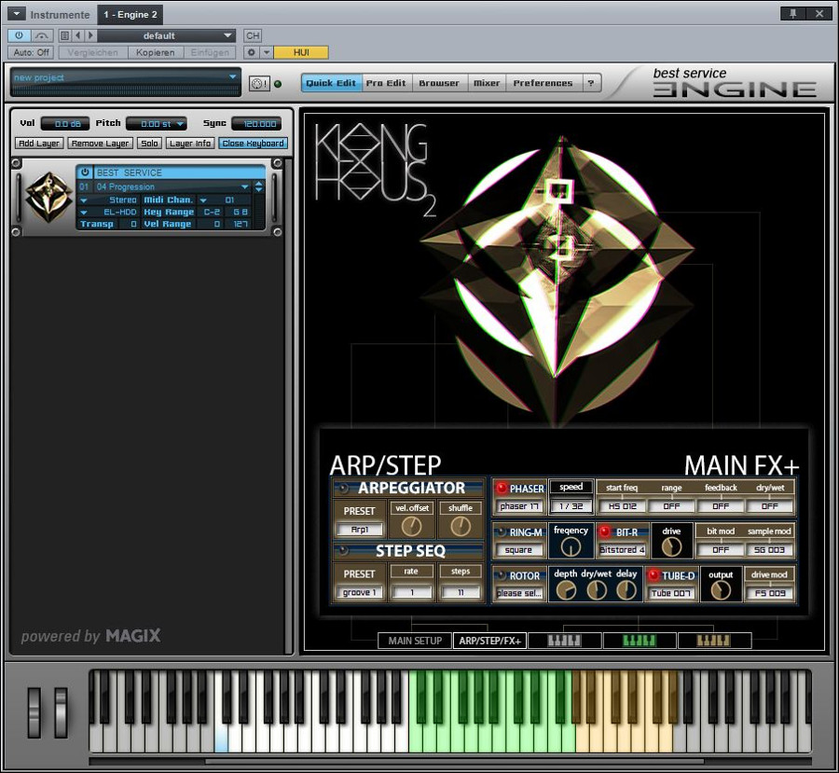This screenshot has width=839, height=773.
Task: Click the shuffle knob
Action: [x=461, y=527]
